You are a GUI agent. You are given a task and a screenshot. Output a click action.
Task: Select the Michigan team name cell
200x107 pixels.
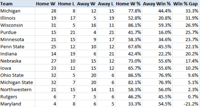click(18, 11)
